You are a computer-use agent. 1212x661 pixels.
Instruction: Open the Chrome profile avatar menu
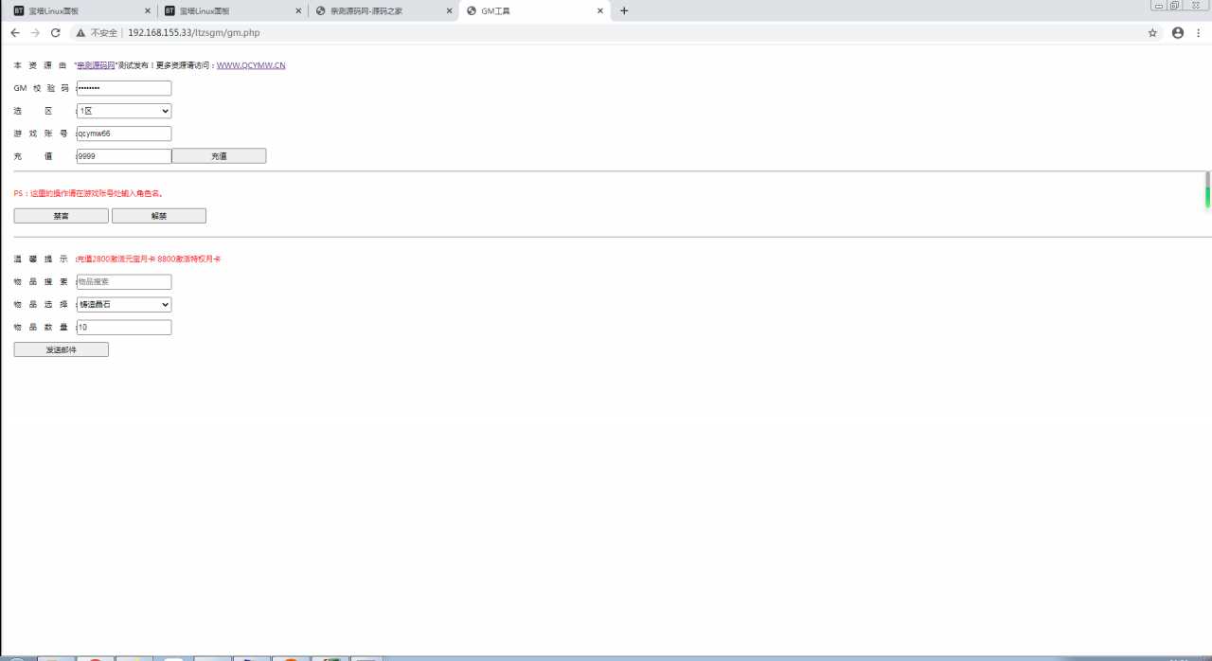tap(1178, 32)
